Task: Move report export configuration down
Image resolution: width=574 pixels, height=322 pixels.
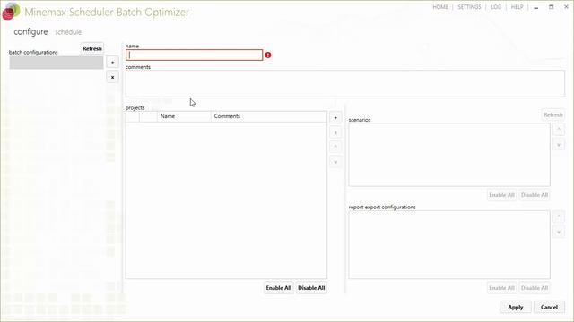Action: pyautogui.click(x=559, y=232)
